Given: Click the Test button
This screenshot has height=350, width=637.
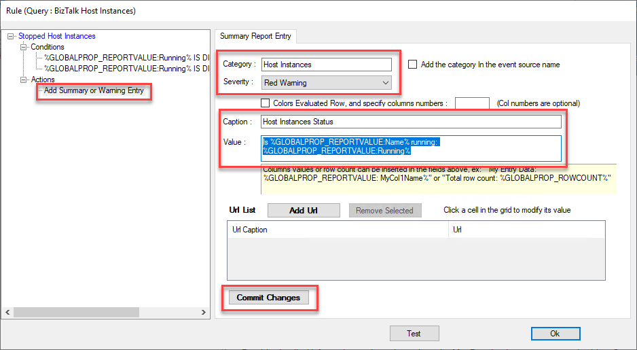Looking at the screenshot, I should tap(414, 334).
